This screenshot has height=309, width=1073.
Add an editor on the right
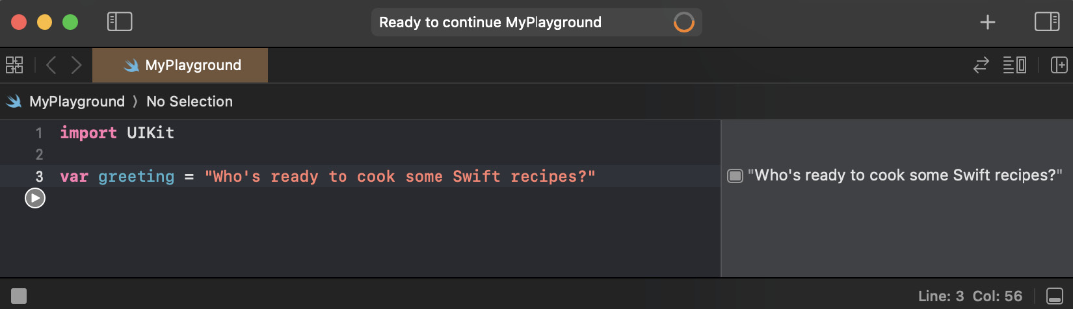tap(1059, 65)
